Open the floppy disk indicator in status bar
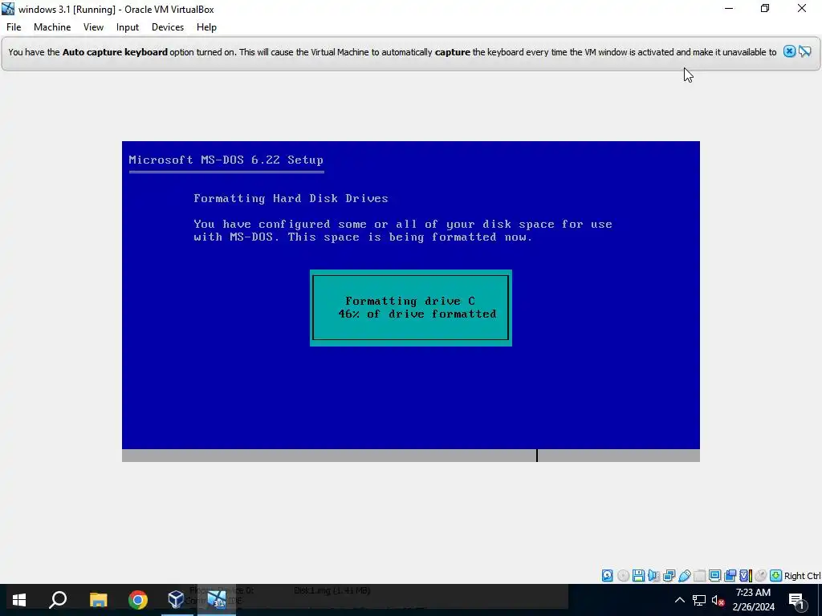The image size is (822, 616). click(638, 576)
